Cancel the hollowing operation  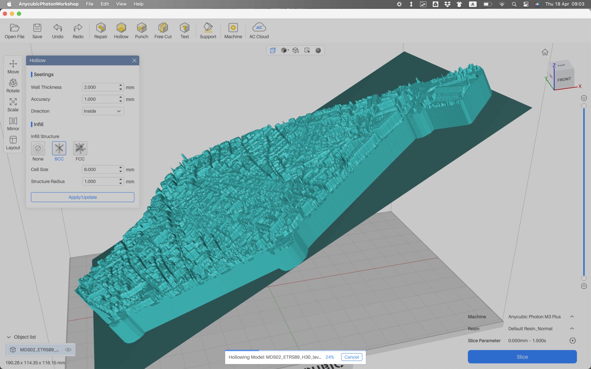(352, 357)
